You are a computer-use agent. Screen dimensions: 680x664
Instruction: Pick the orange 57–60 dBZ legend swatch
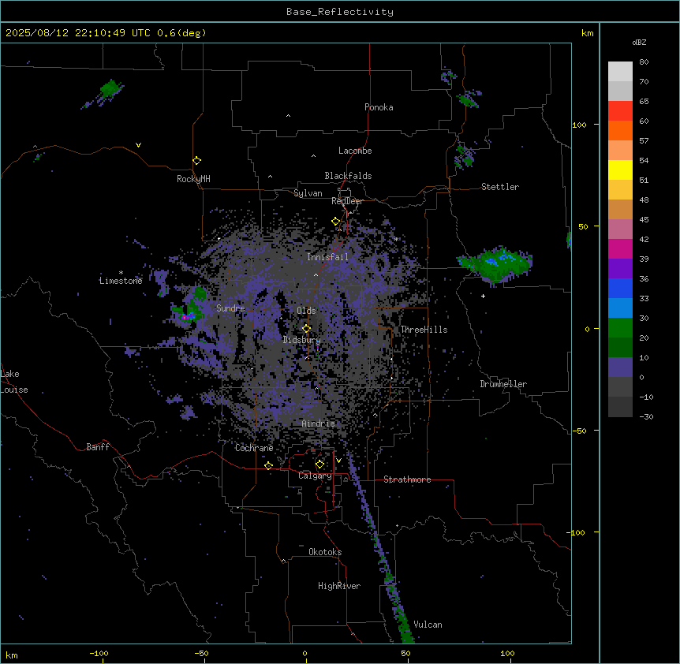[x=620, y=130]
